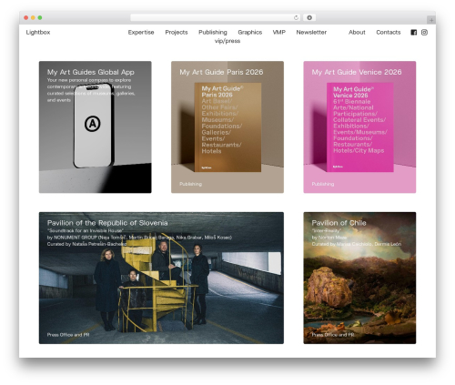Click the browser extension button beside address bar
Screen dimensions: 455x385
309,17
